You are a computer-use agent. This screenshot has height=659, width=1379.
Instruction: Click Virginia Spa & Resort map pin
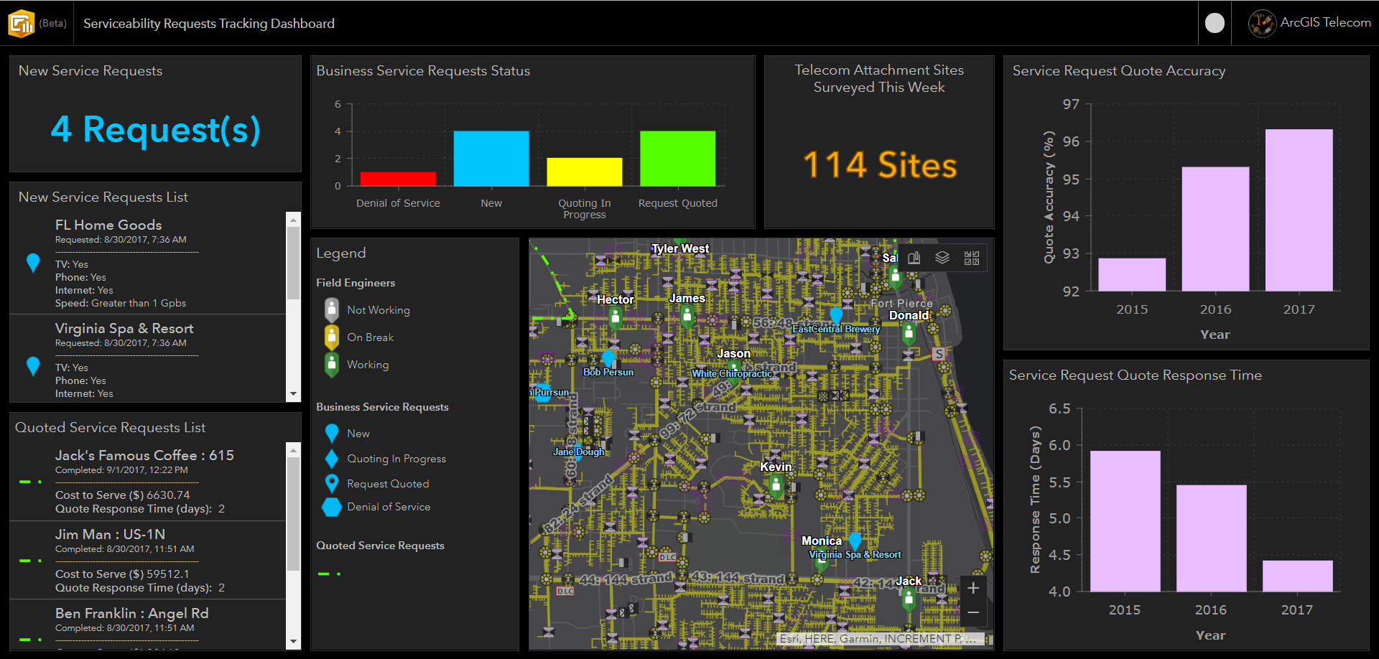tap(855, 541)
